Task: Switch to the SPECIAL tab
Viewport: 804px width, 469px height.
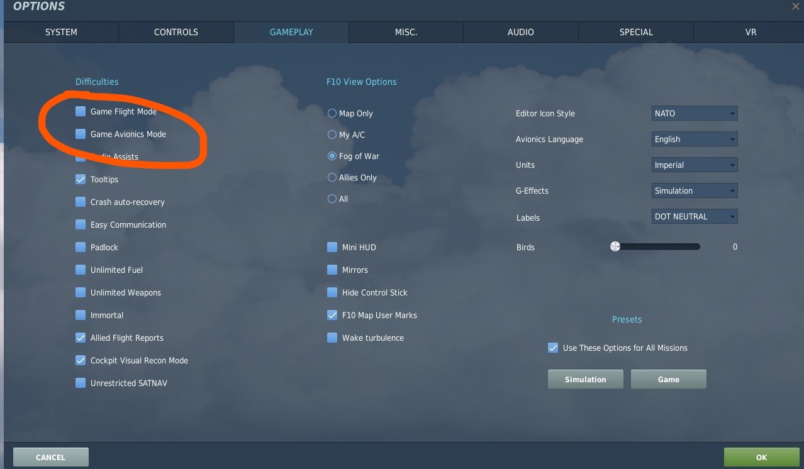Action: point(636,32)
